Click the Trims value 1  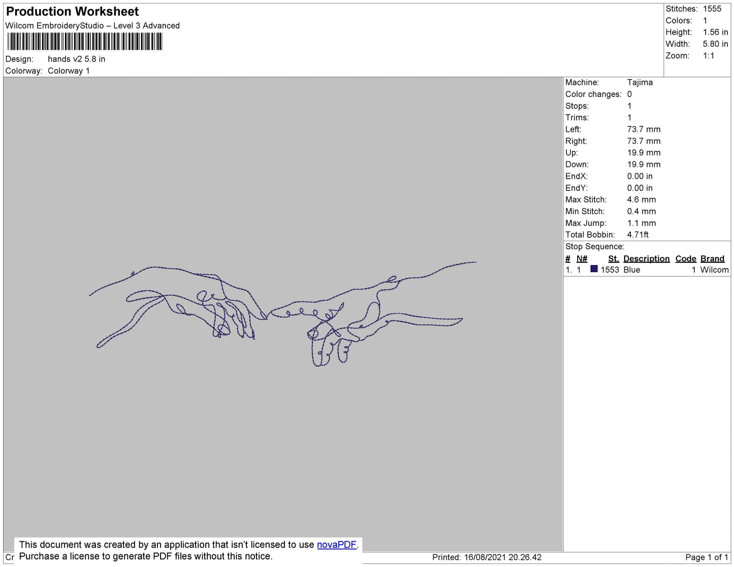click(629, 118)
